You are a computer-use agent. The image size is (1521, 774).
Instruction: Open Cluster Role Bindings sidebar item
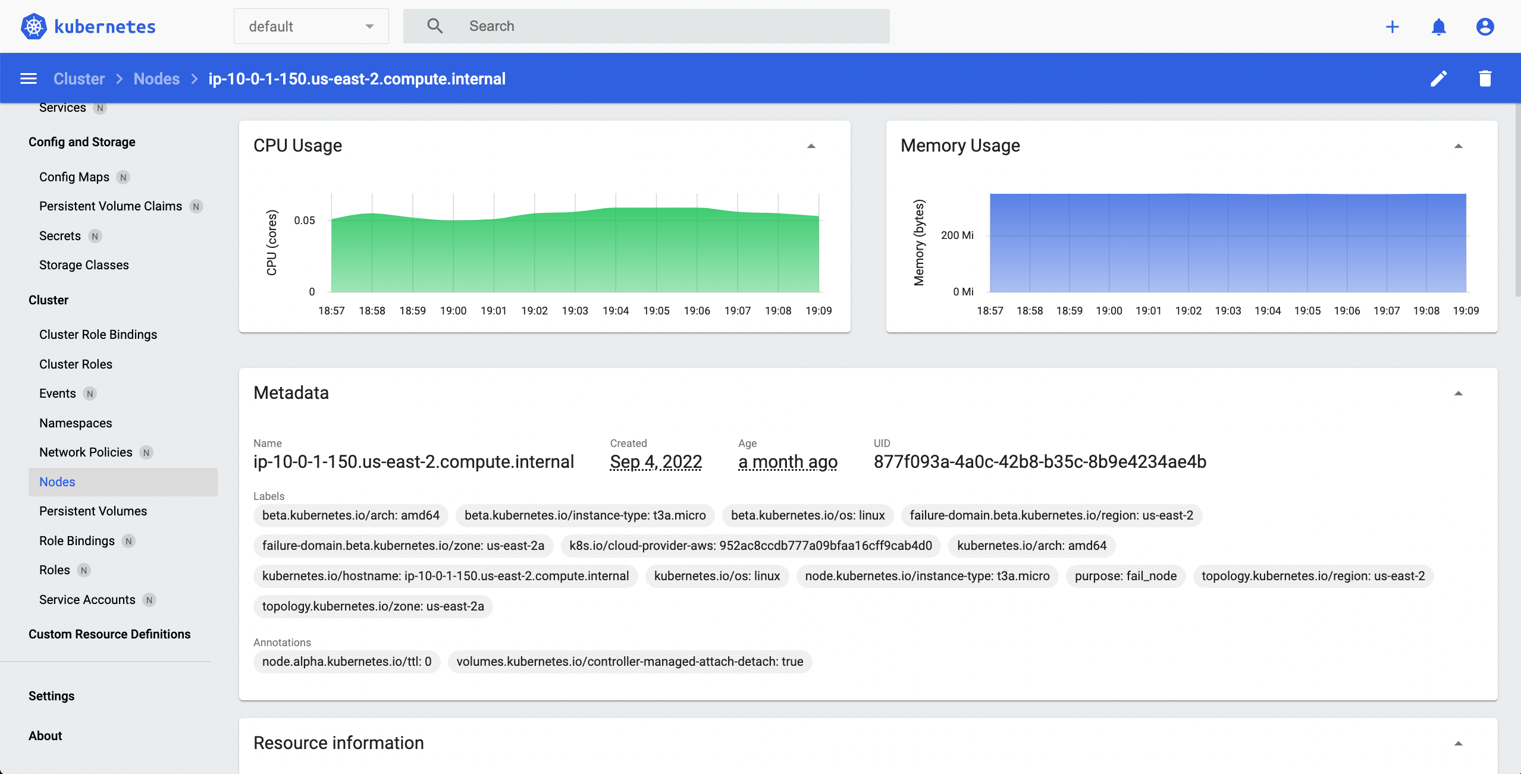point(98,335)
